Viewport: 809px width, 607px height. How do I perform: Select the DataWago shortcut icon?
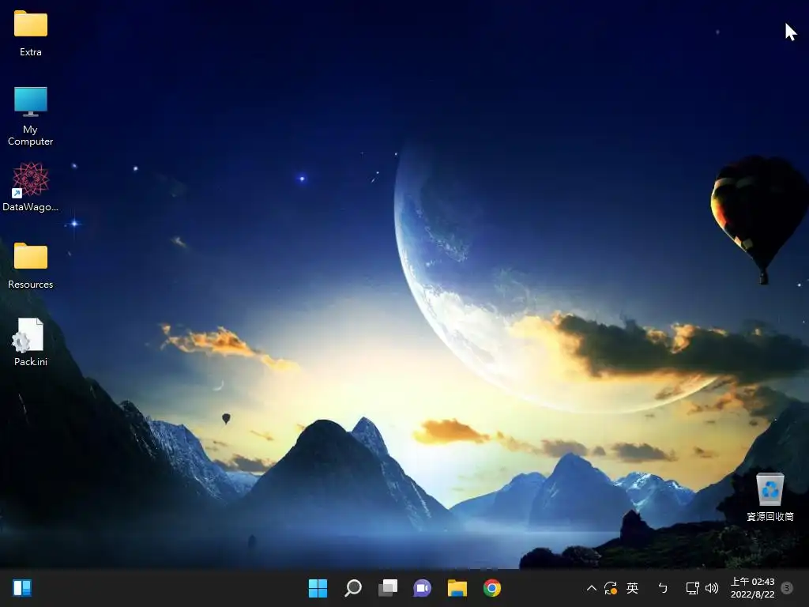coord(31,187)
